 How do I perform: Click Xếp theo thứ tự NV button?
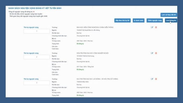(122, 20)
